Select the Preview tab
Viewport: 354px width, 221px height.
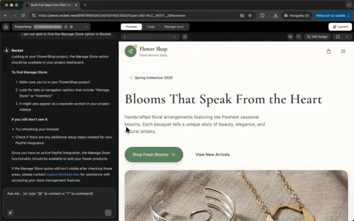point(131,27)
